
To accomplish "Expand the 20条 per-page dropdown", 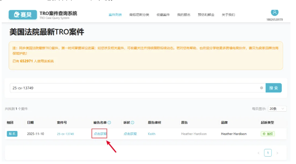I will [x=277, y=109].
